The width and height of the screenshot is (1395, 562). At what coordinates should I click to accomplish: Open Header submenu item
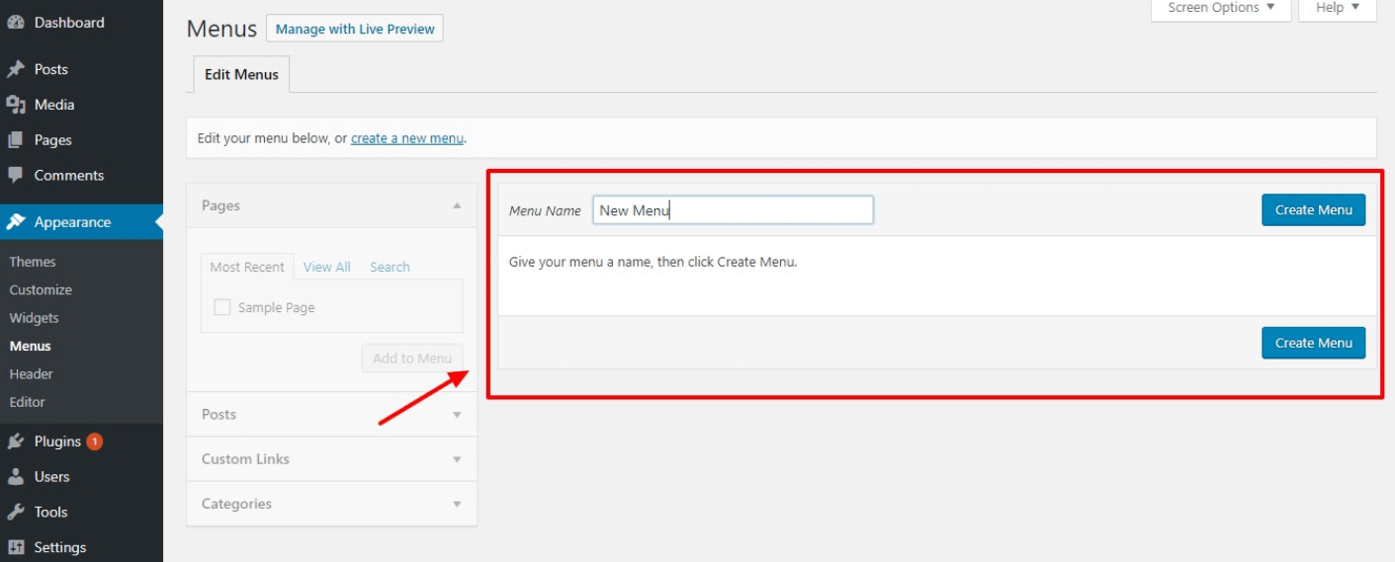click(x=32, y=374)
